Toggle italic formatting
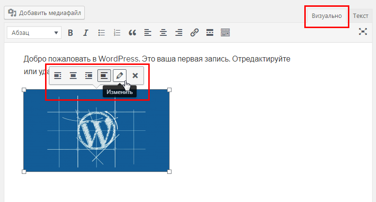The image size is (376, 202). [86, 32]
